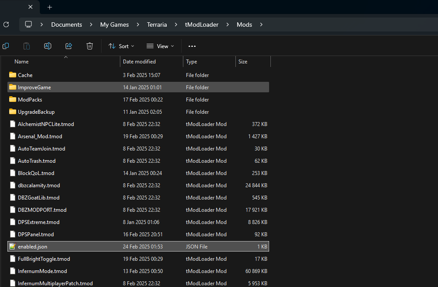The height and width of the screenshot is (287, 438).
Task: Expand chevron after Mods in breadcrumb
Action: 261,24
